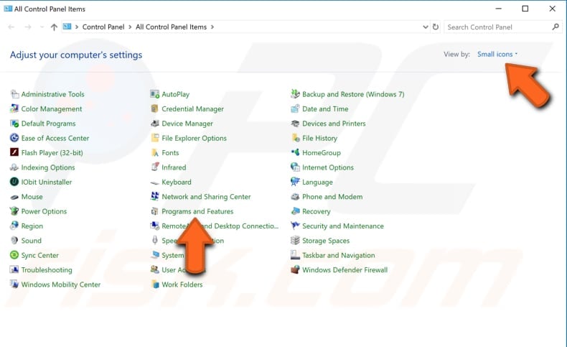This screenshot has height=347, width=567.
Task: Click the search magnifier button
Action: 556,27
